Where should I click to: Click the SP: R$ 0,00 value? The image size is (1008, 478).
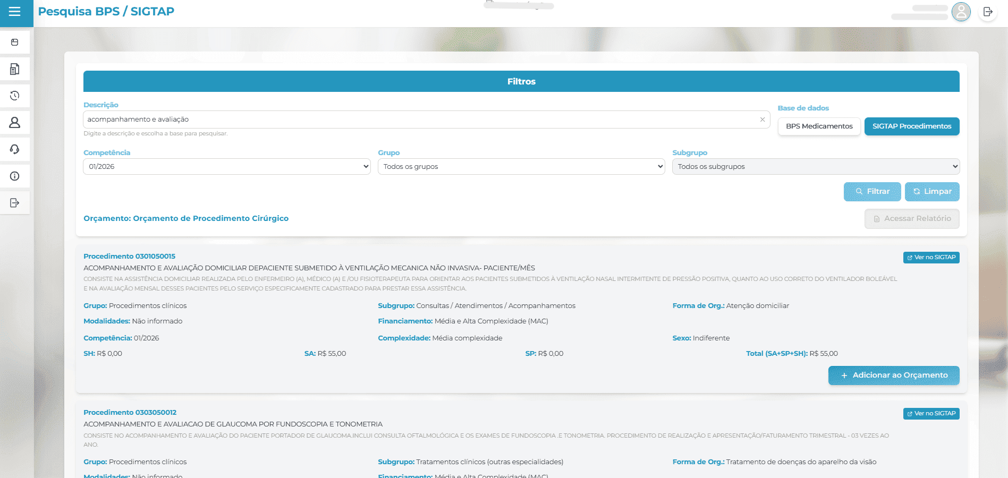click(544, 354)
